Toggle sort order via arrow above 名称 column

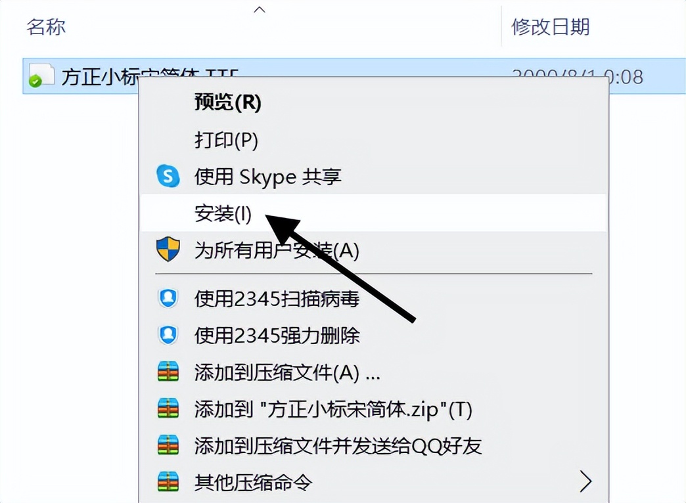click(260, 9)
